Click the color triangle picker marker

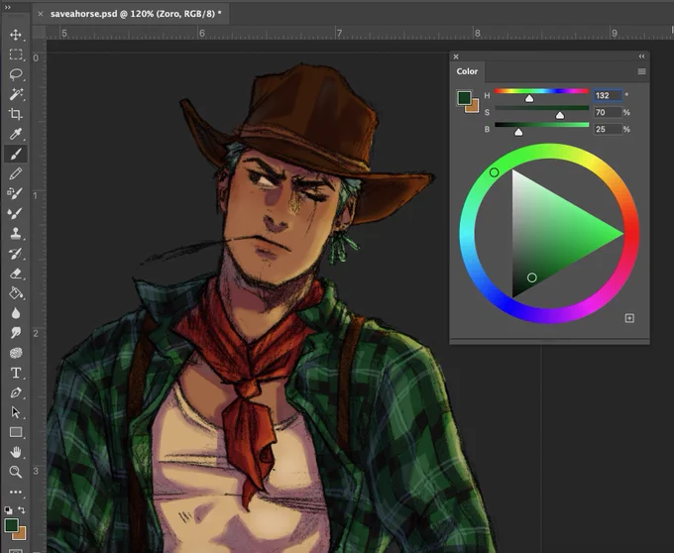[531, 277]
